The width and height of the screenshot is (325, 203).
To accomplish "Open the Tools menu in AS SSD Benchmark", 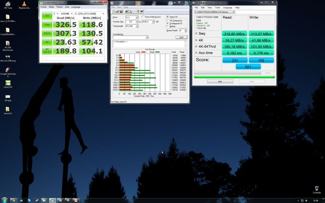I will click(217, 8).
